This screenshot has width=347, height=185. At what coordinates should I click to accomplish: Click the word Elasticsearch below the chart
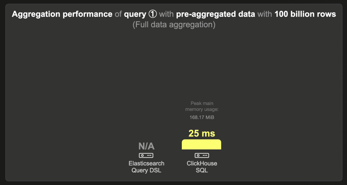pyautogui.click(x=147, y=163)
